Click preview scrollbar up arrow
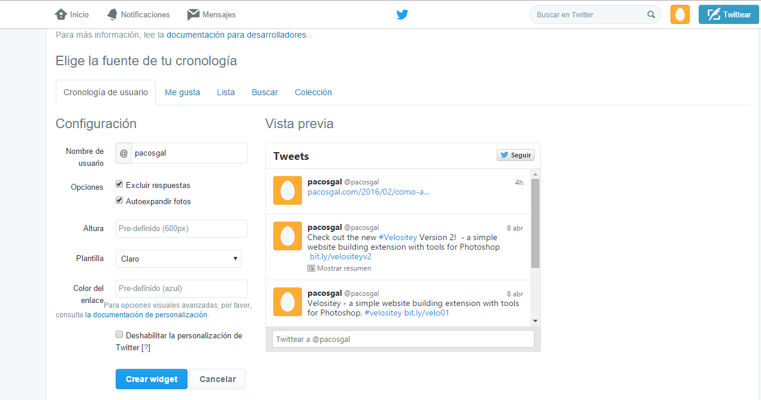Image resolution: width=761 pixels, height=400 pixels. point(535,174)
